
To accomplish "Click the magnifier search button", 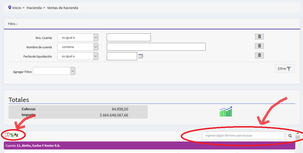I will pyautogui.click(x=290, y=135).
